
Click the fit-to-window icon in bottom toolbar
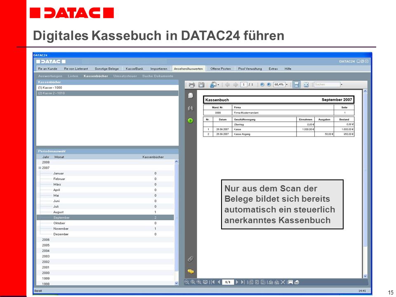pos(205,282)
